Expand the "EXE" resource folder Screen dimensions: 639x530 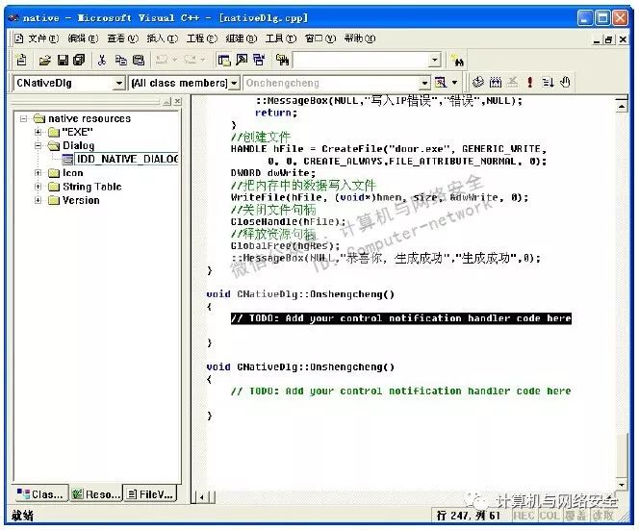point(38,132)
